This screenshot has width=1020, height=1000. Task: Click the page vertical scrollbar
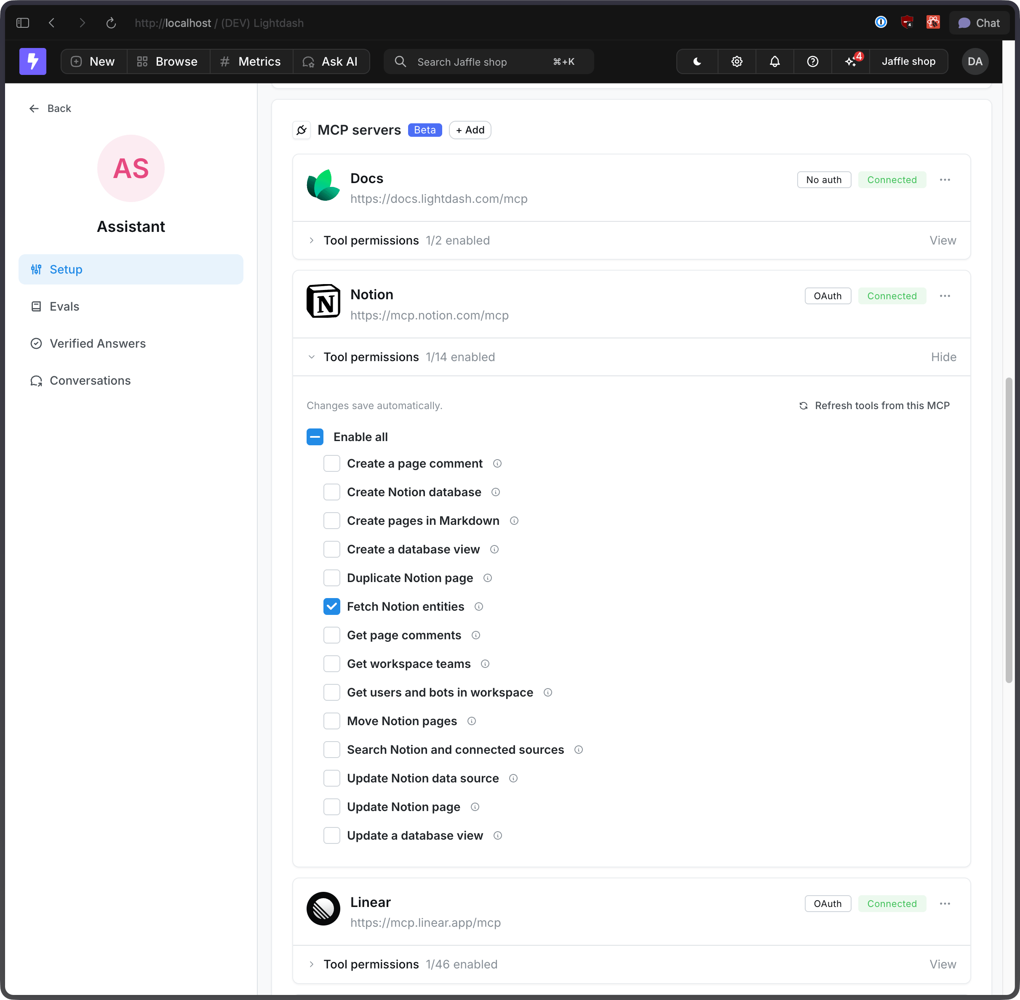[1009, 530]
